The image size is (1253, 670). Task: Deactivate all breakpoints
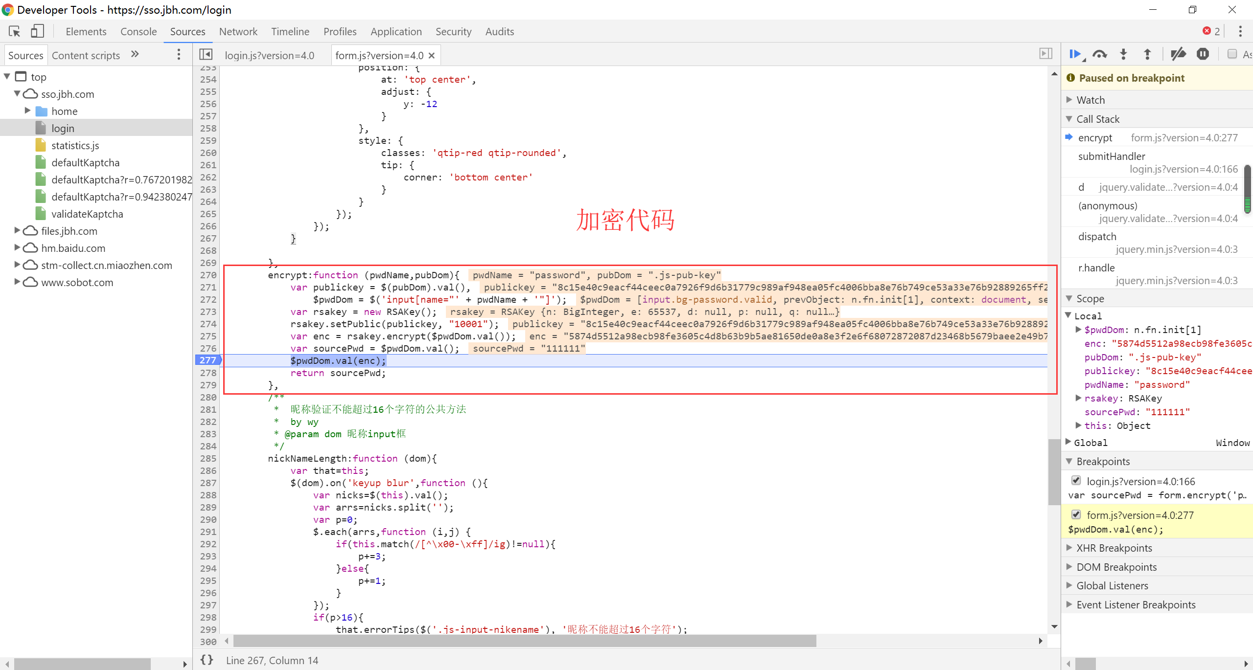[x=1178, y=54]
